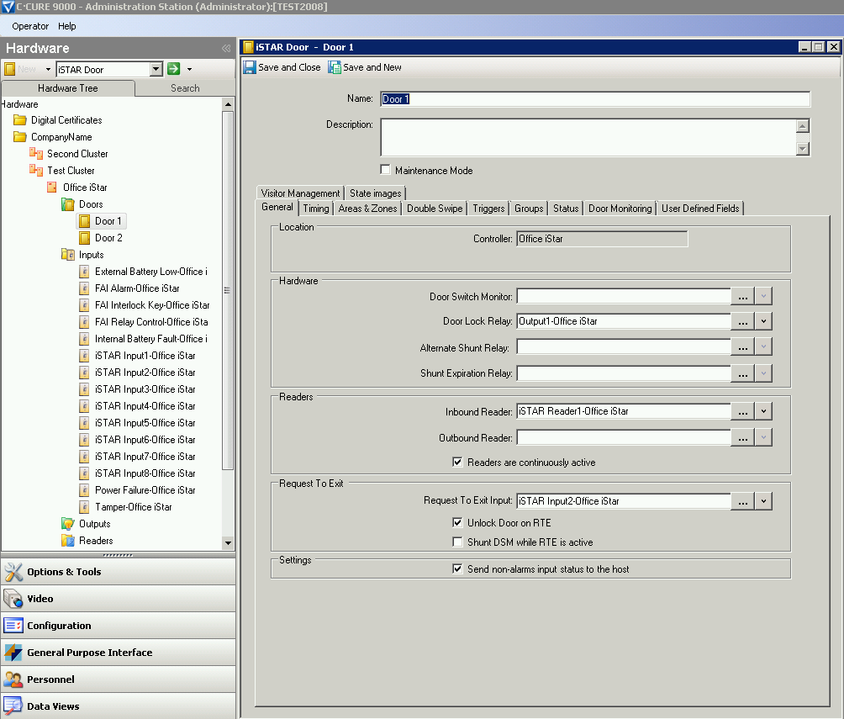Image resolution: width=844 pixels, height=719 pixels.
Task: Collapse the Hardware panel with double chevron
Action: point(226,49)
